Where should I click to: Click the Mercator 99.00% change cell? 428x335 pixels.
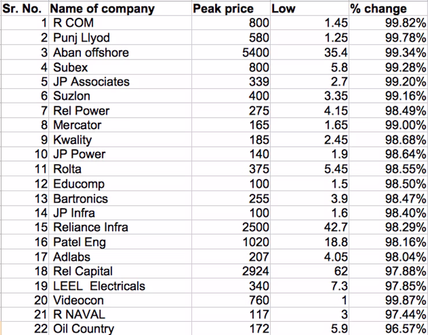388,125
